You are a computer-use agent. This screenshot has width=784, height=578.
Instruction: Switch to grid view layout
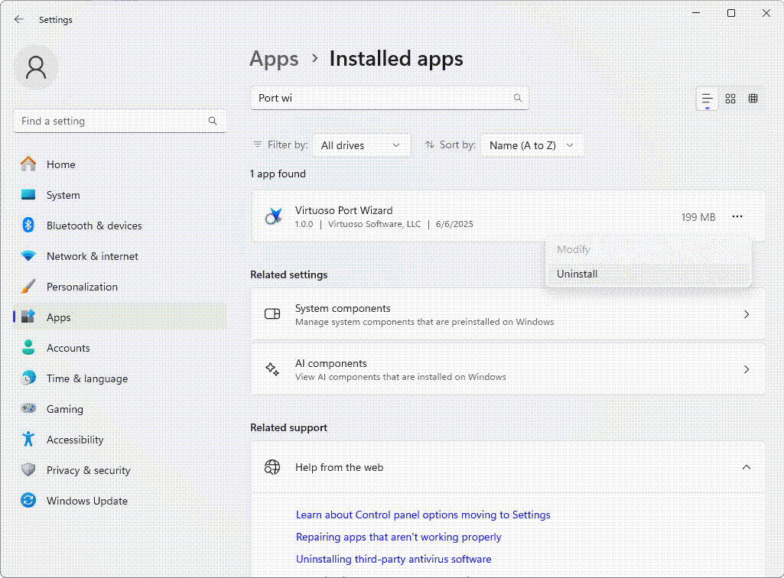(730, 99)
